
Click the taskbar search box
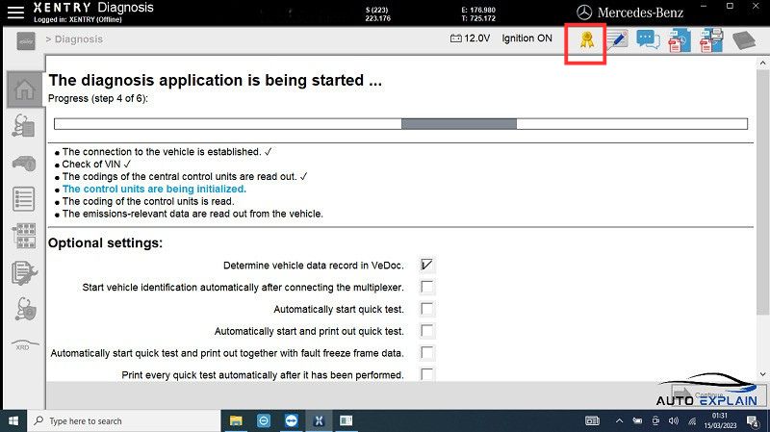click(124, 421)
